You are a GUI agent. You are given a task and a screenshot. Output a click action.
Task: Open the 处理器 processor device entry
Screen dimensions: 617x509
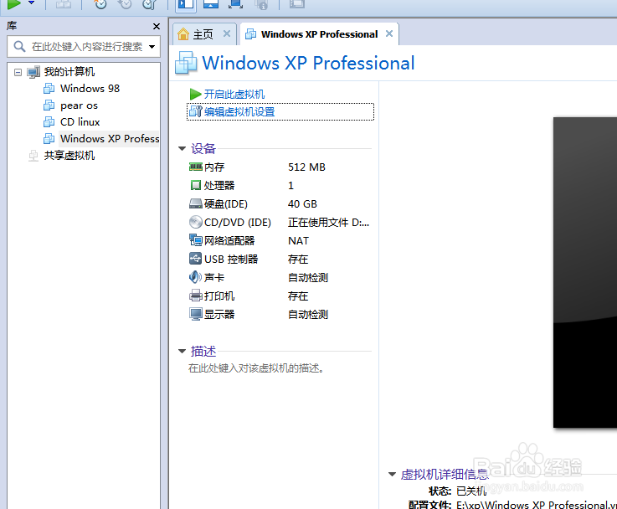pos(212,186)
